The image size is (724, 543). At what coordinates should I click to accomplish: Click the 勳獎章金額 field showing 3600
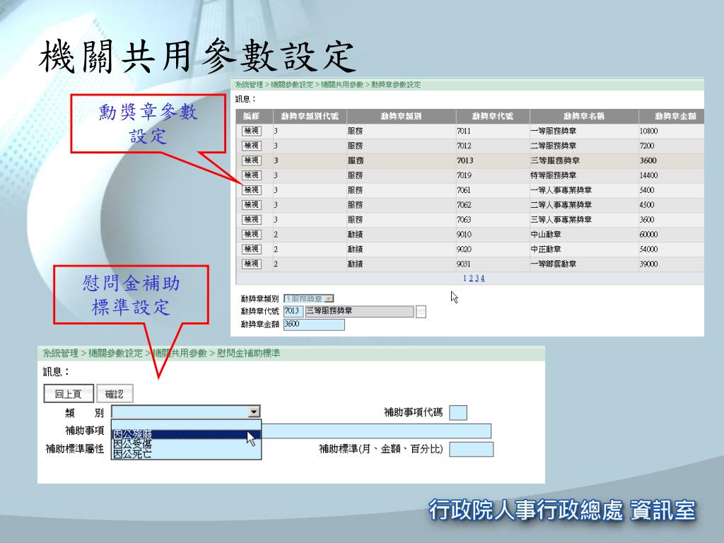click(x=314, y=324)
